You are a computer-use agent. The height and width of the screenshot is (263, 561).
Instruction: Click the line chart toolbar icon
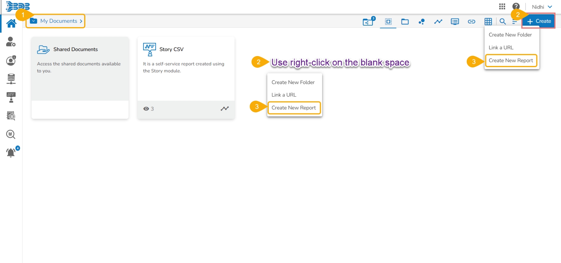click(438, 22)
